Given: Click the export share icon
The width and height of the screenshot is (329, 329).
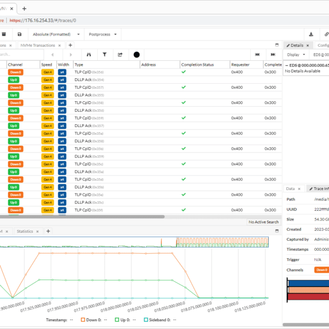Looking at the screenshot, I should click(120, 55).
